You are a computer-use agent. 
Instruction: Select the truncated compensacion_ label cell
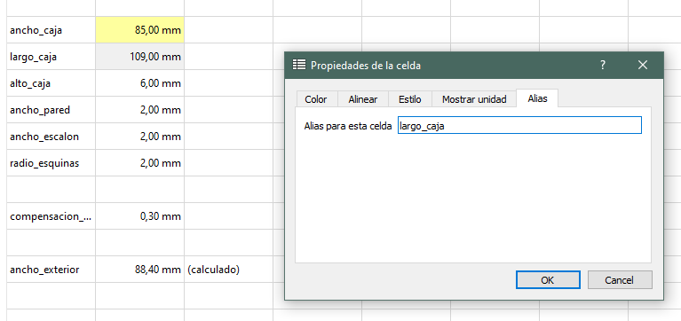(x=51, y=216)
